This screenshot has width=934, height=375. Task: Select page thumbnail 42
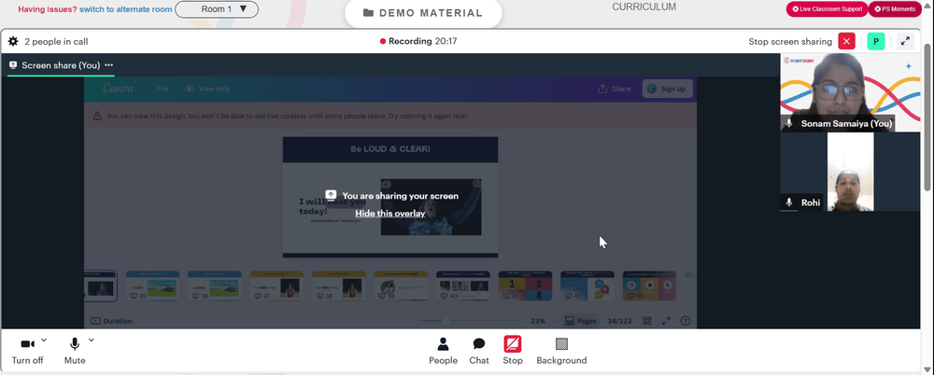[x=587, y=286]
